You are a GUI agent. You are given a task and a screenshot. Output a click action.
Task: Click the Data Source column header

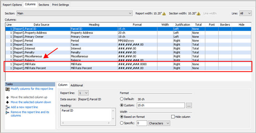pyautogui.click(x=42, y=25)
